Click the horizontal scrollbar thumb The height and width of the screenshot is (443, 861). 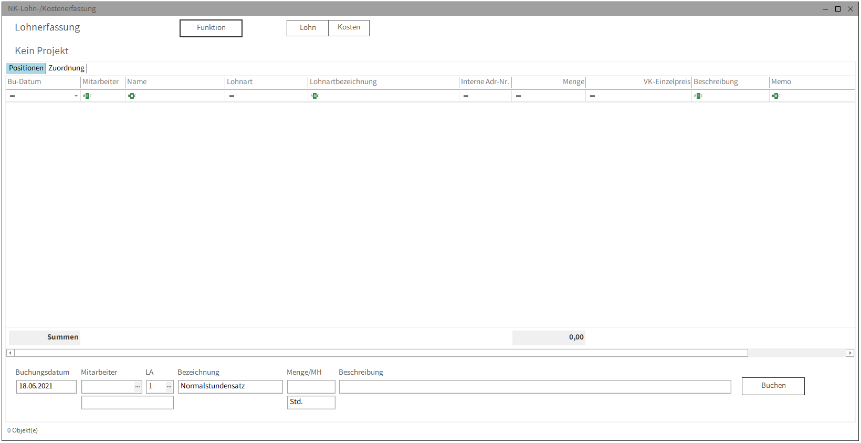click(x=381, y=353)
